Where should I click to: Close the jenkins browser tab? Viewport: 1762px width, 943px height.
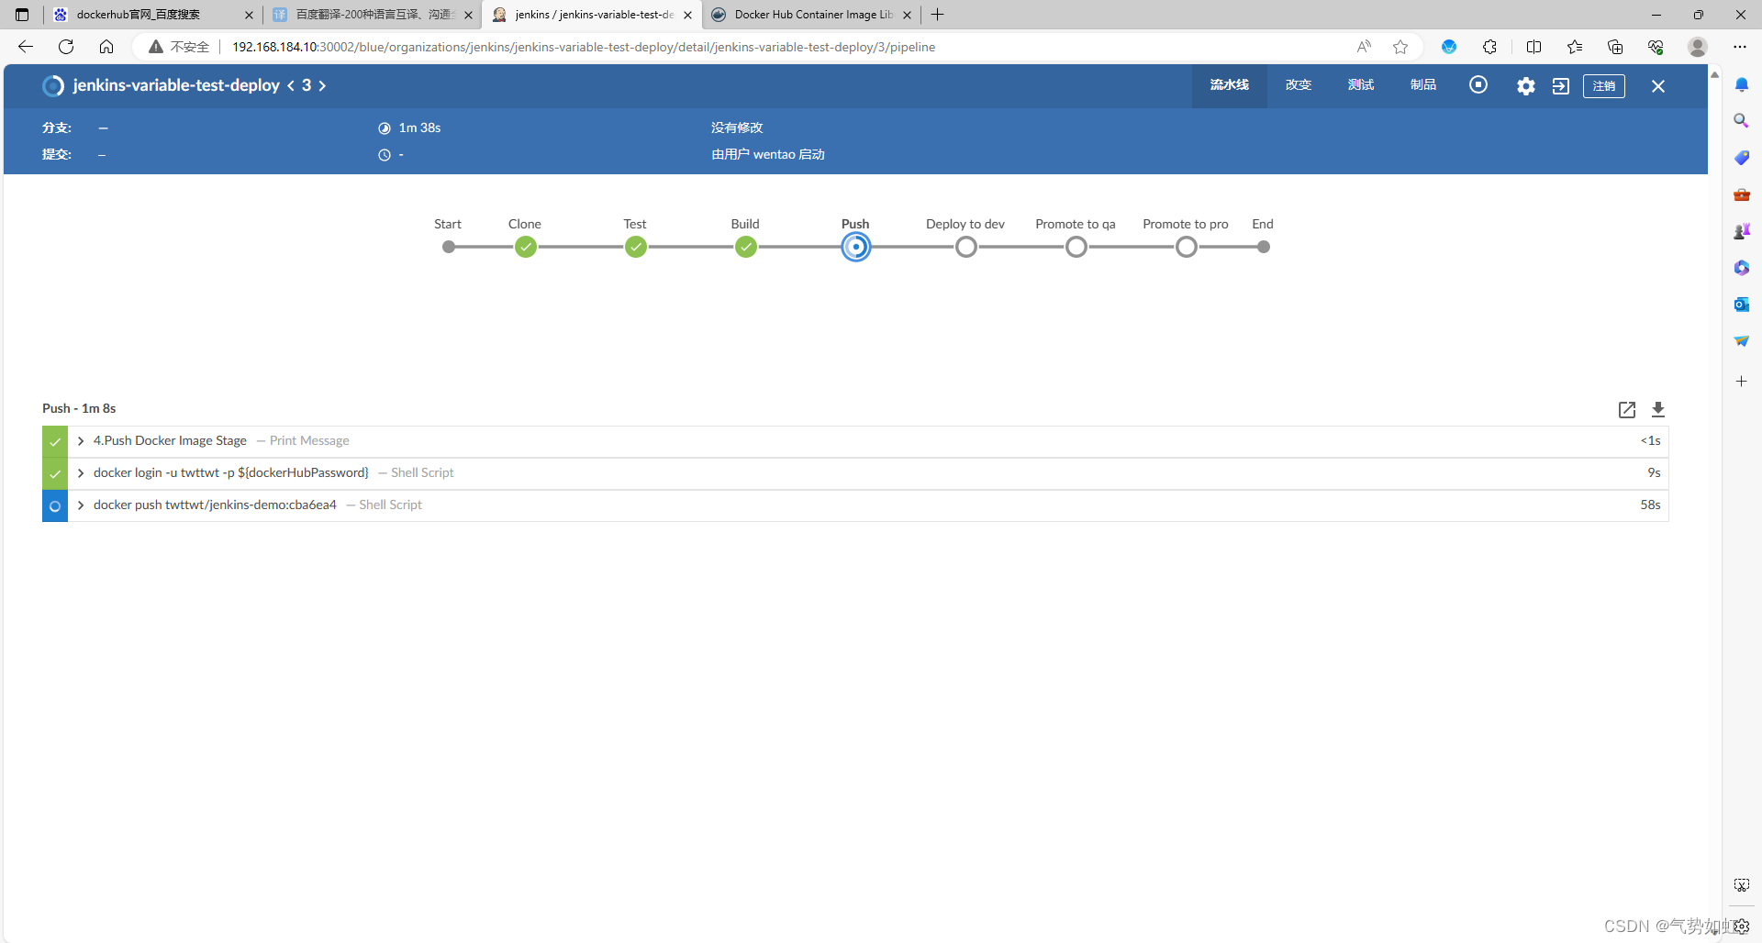[x=687, y=15]
